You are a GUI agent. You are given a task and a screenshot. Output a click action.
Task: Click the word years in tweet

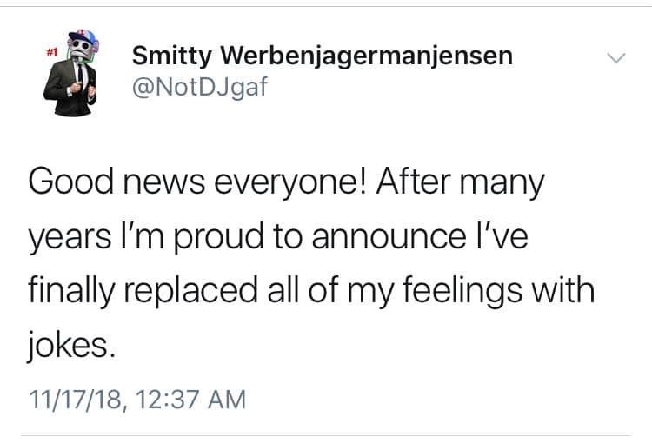(70, 236)
